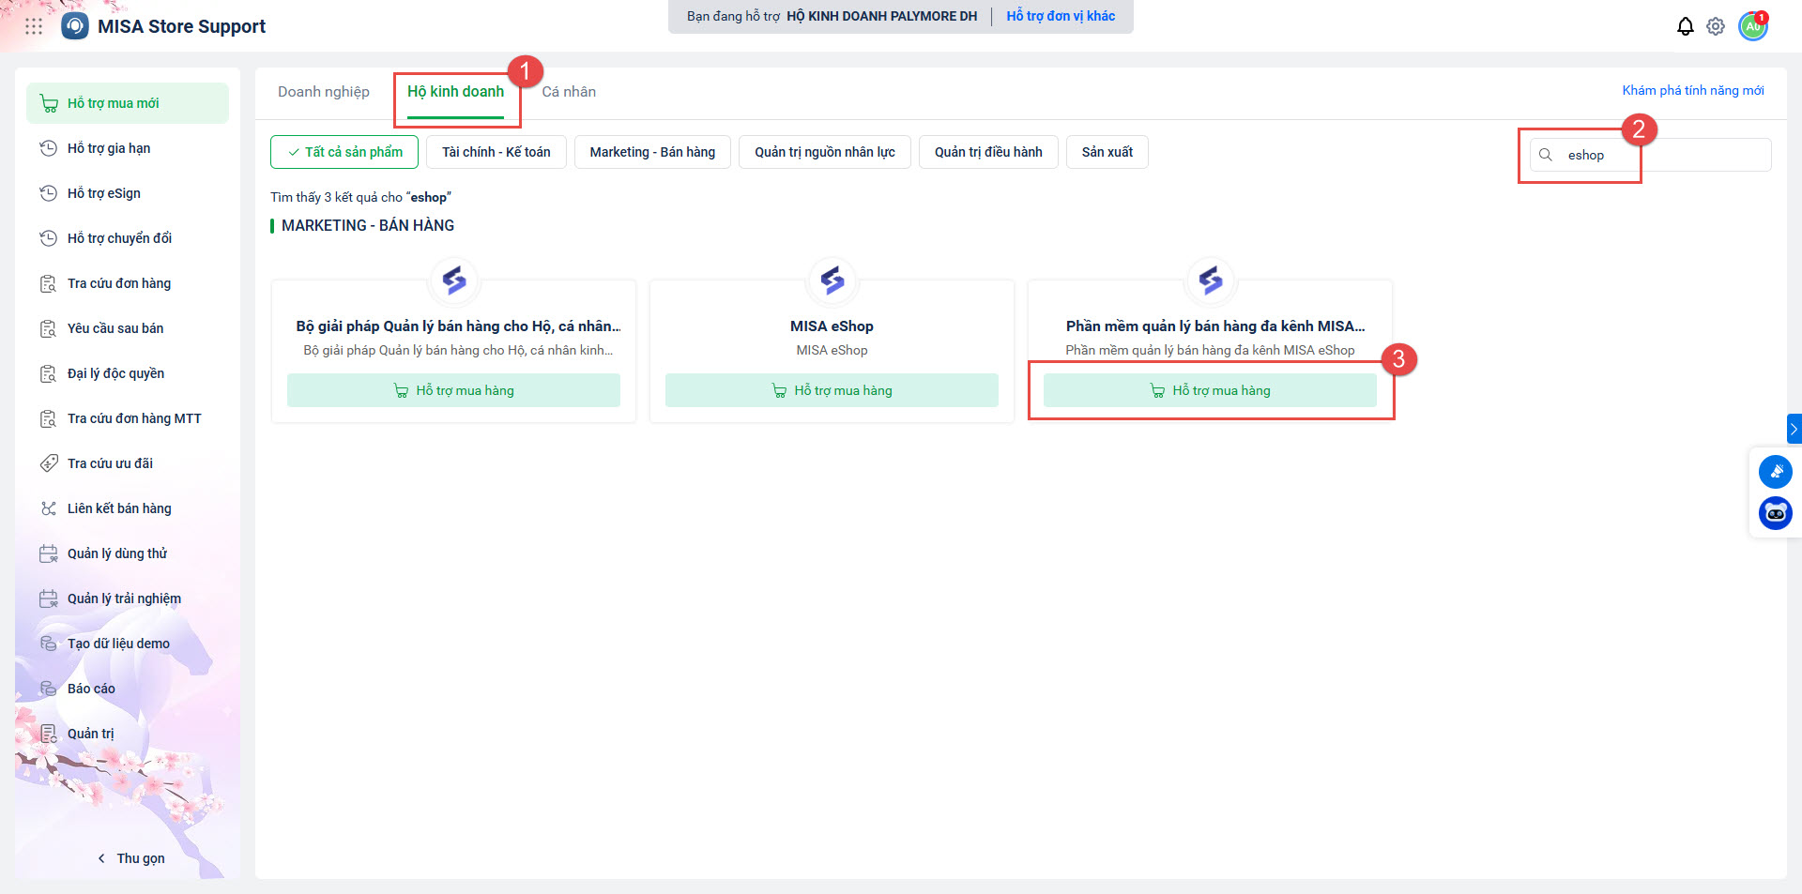Click the document icon beside Yêu cầu sau bán

[49, 328]
